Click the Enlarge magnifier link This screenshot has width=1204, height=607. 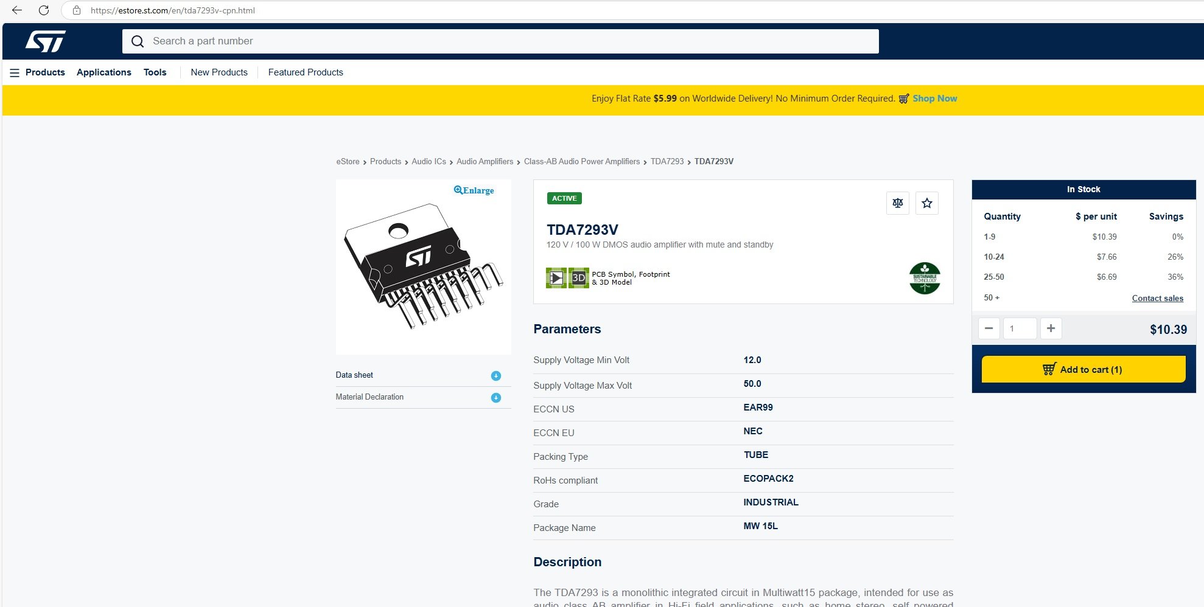pos(474,190)
